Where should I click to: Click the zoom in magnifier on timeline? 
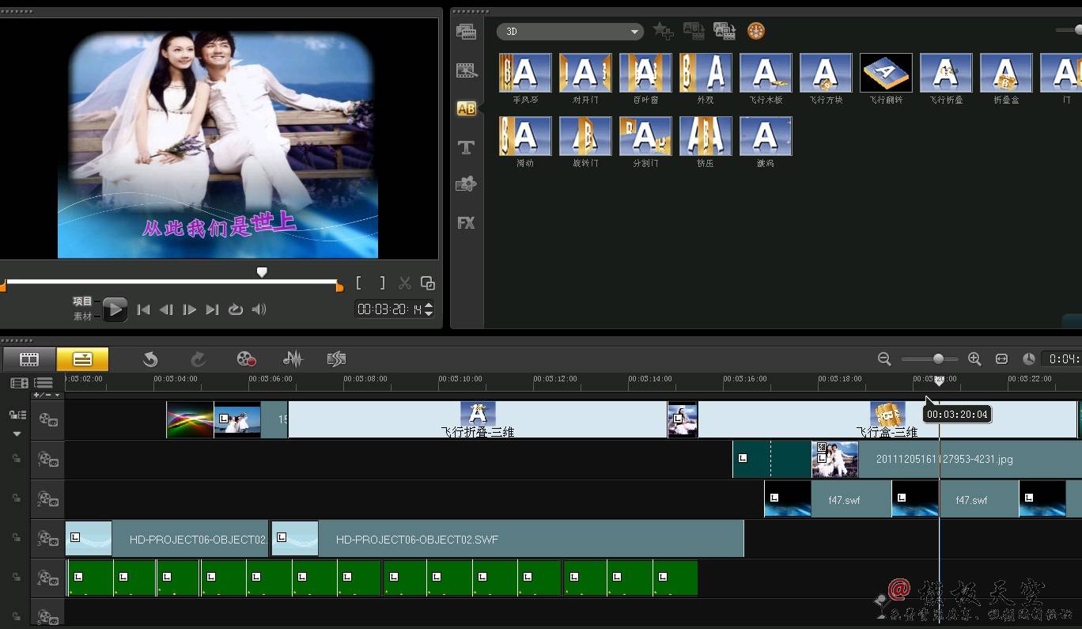point(974,359)
